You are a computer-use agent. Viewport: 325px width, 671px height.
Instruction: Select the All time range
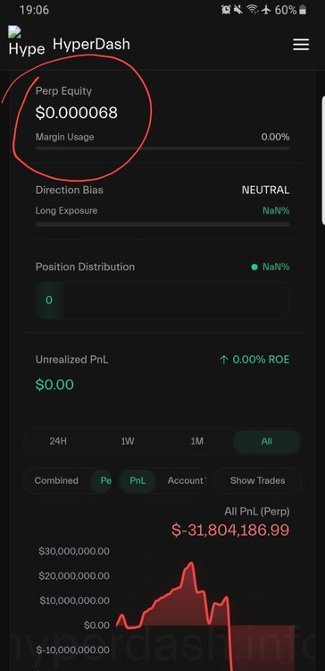[x=266, y=441]
